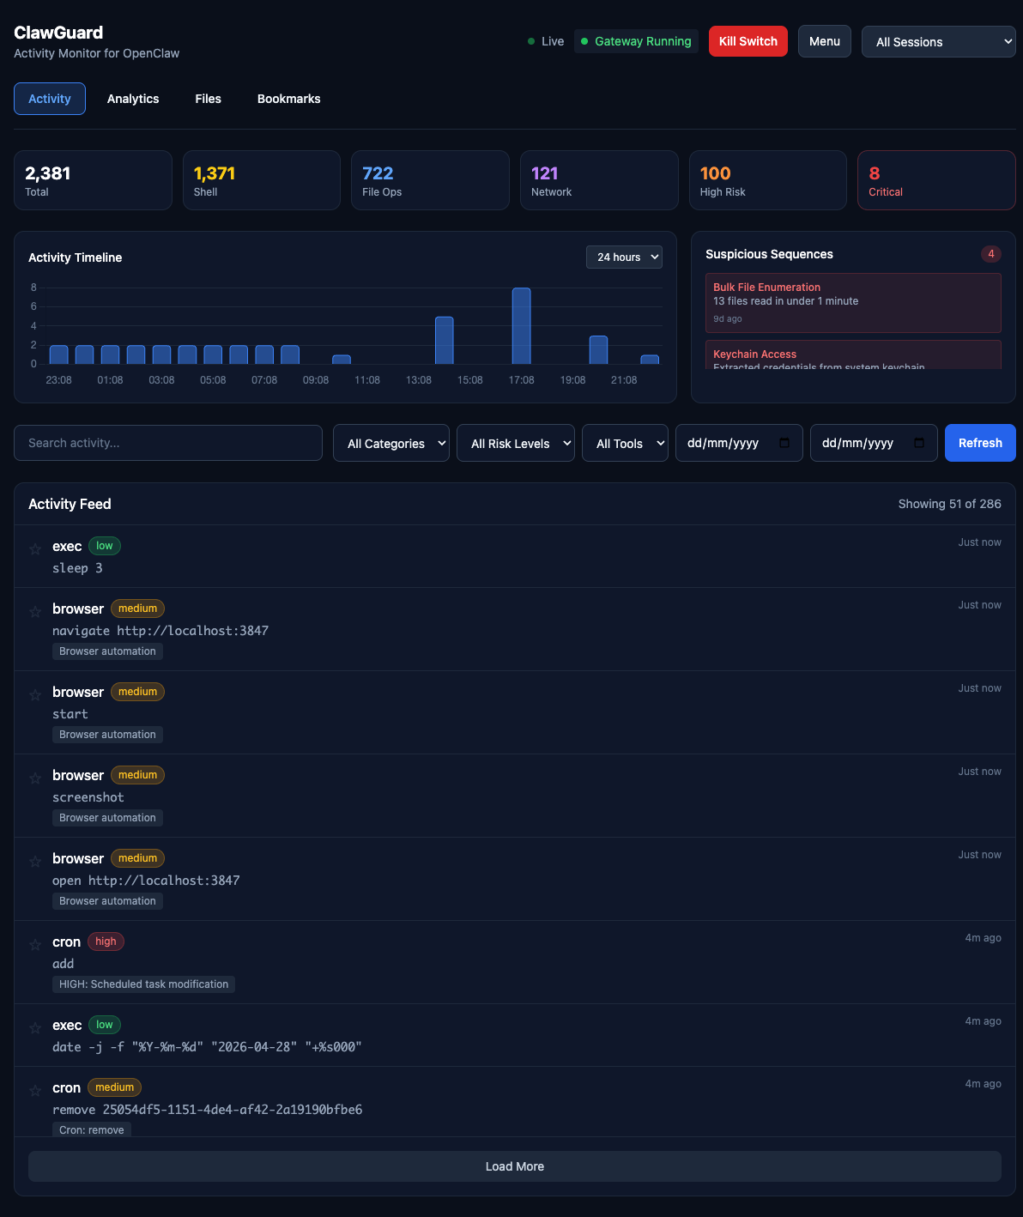Star the browser 'start' activity entry

(35, 694)
